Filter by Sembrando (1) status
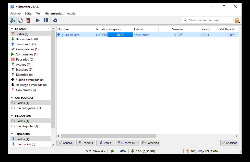250x162 pixels. point(30,44)
